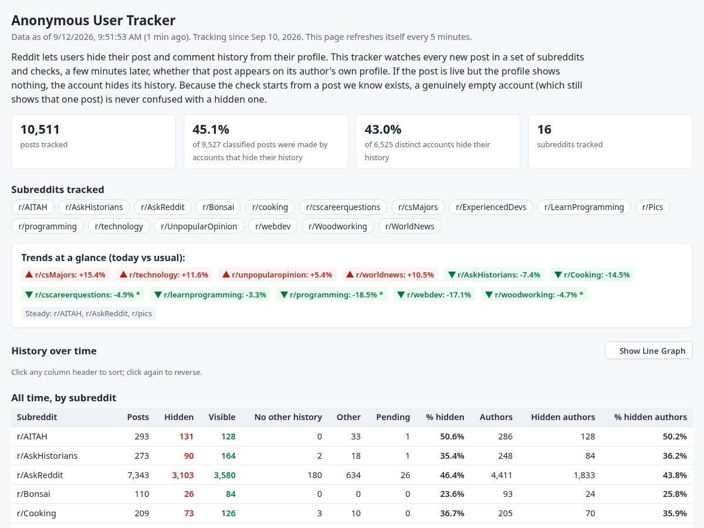Click the r/worldnews +10.5% trend badge
Screen dimensions: 704x528
(x=390, y=275)
